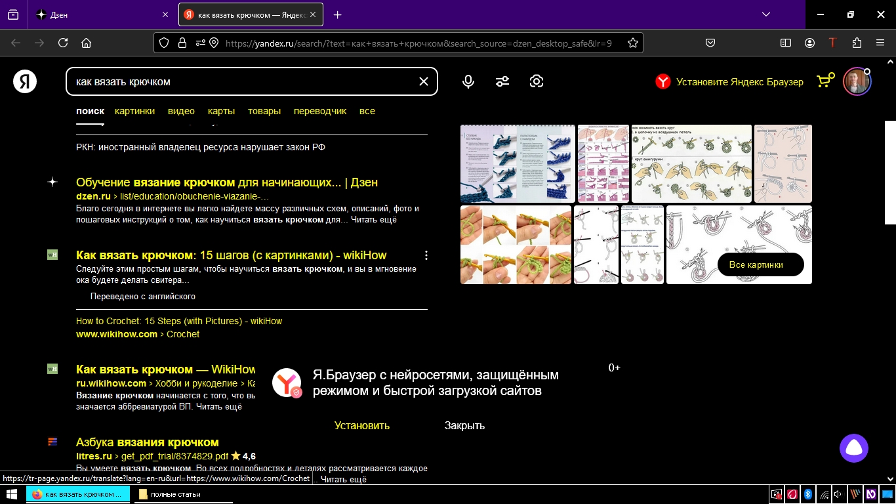This screenshot has width=896, height=504.
Task: Click Закрыть on browser promo
Action: point(464,425)
